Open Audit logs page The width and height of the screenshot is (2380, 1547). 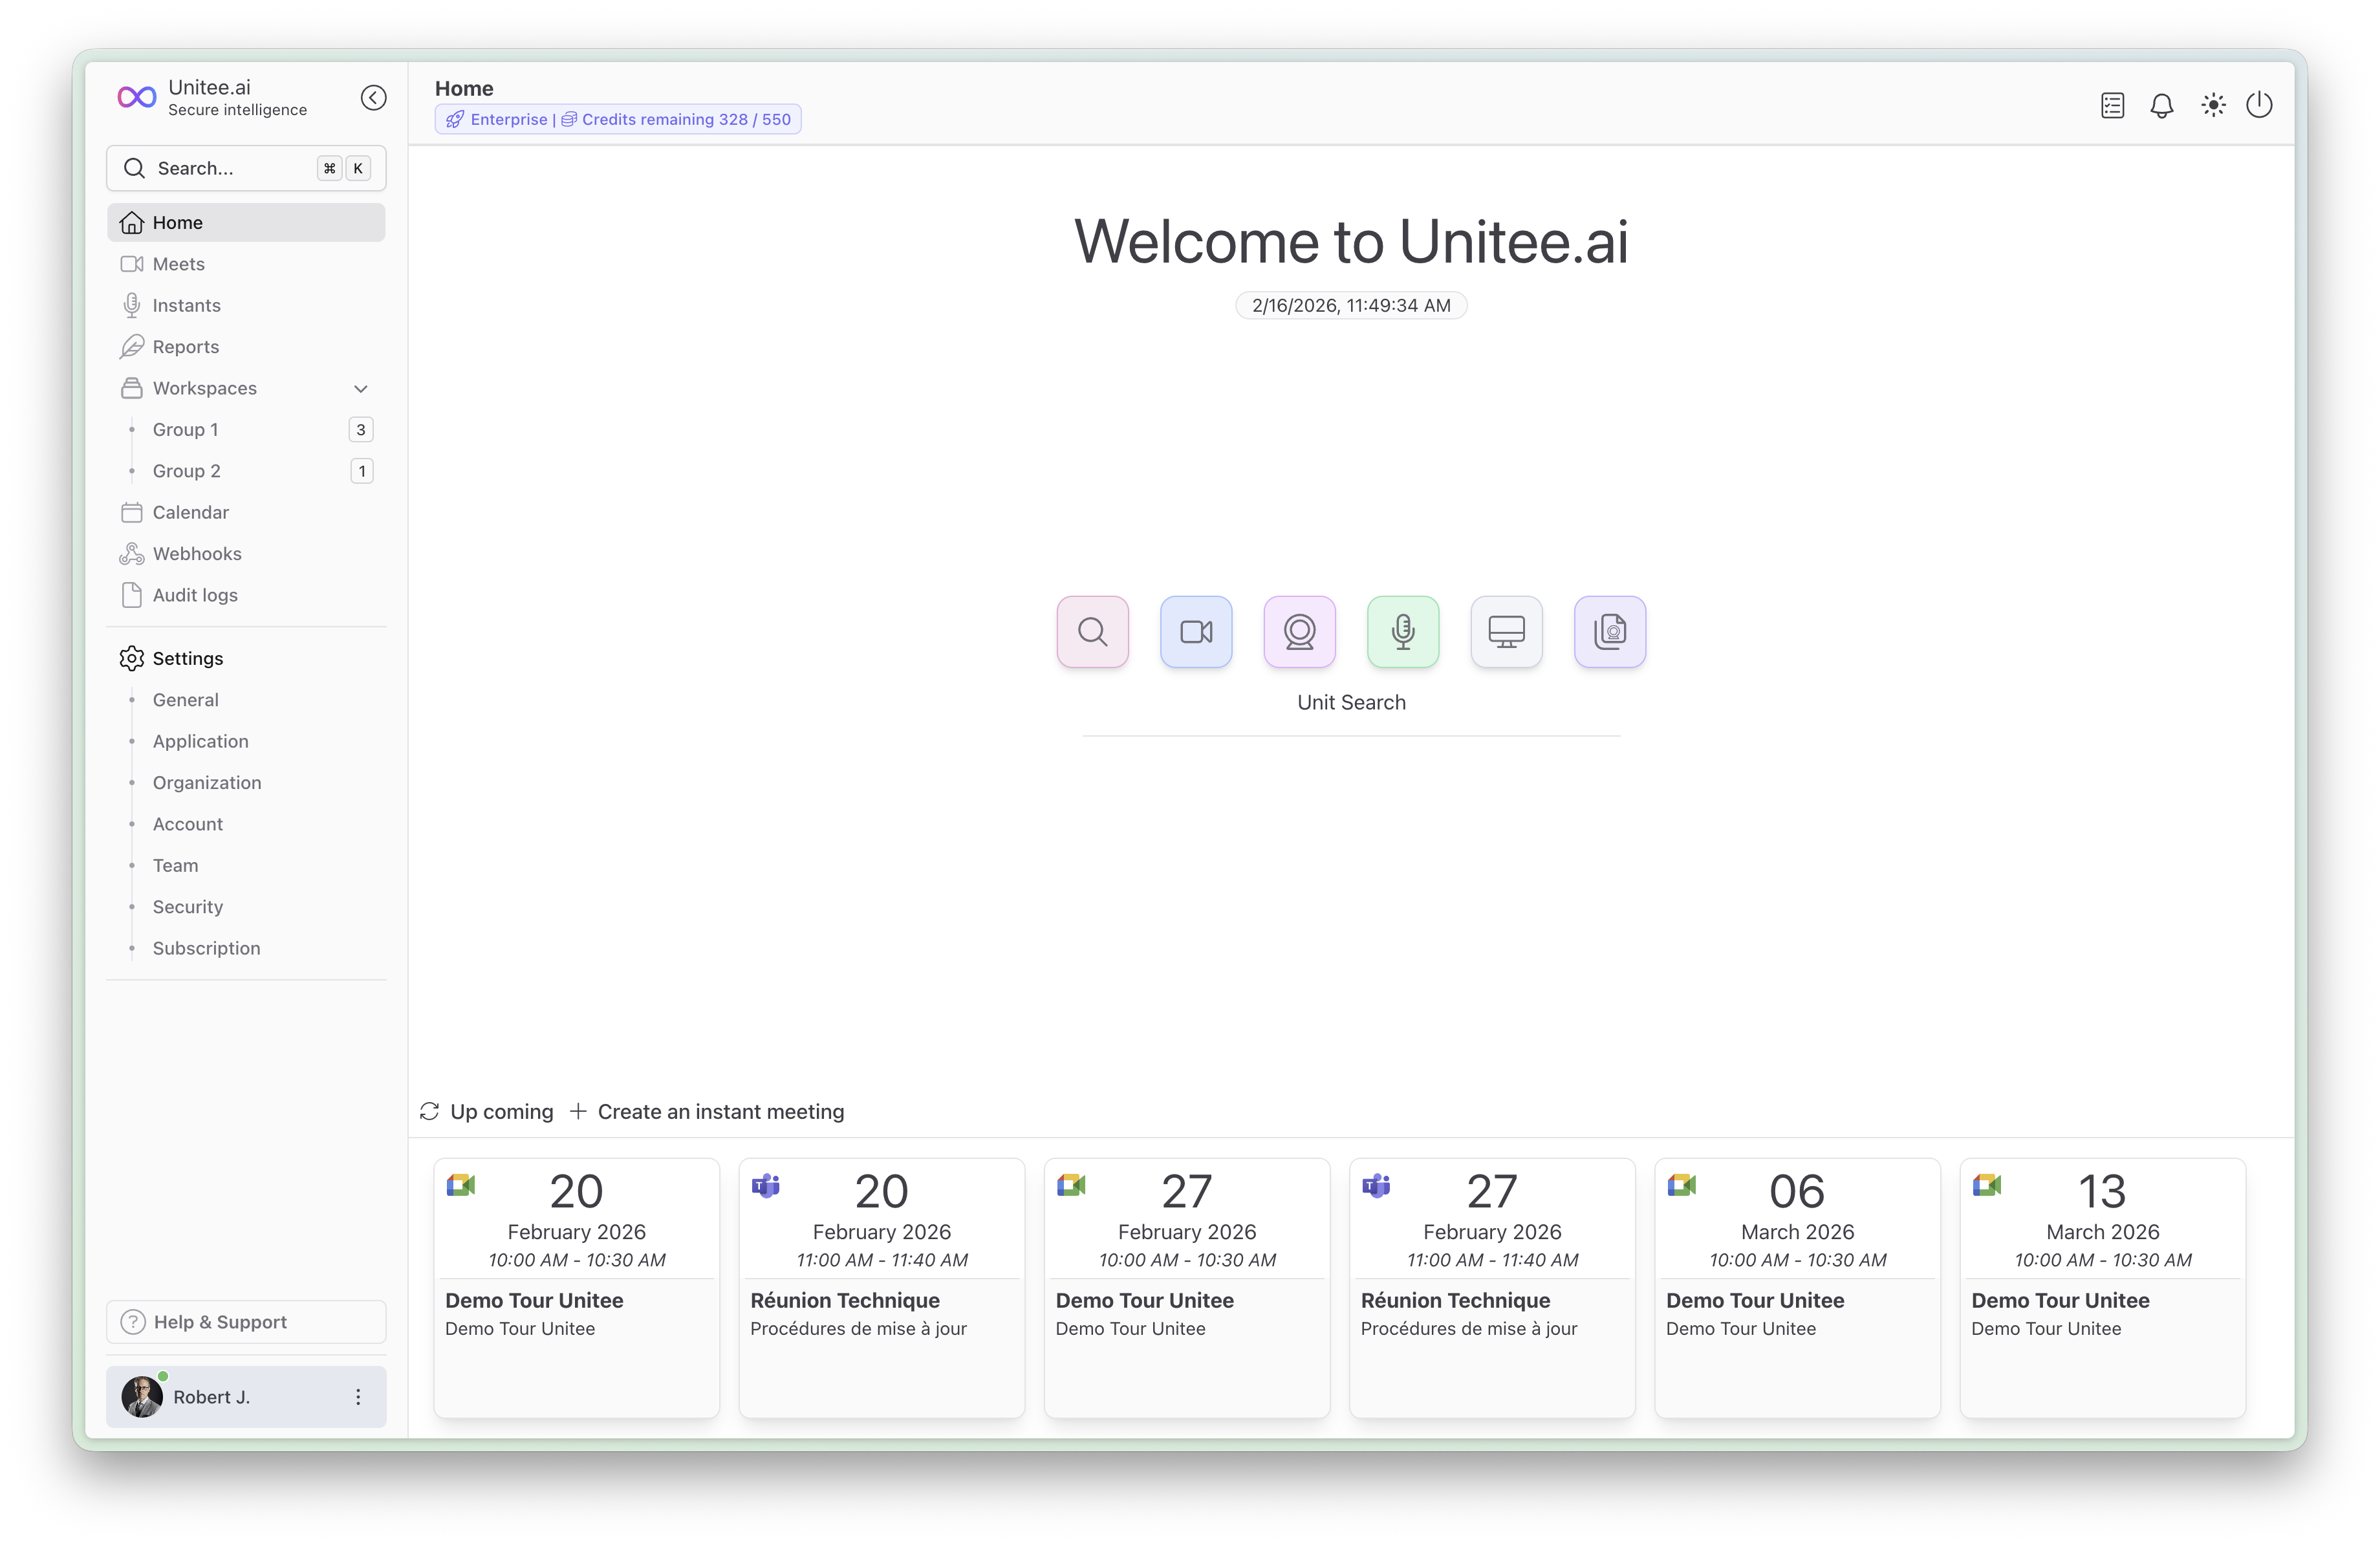(246, 595)
